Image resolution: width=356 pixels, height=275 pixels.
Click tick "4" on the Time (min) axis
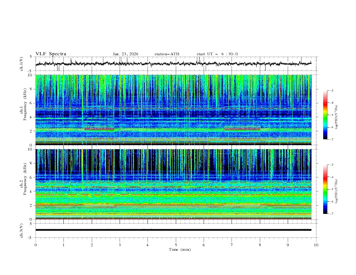(147, 245)
